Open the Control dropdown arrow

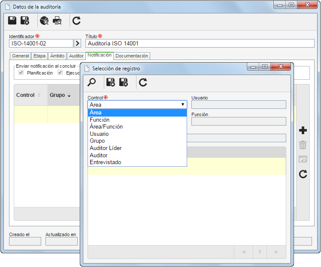(x=183, y=105)
